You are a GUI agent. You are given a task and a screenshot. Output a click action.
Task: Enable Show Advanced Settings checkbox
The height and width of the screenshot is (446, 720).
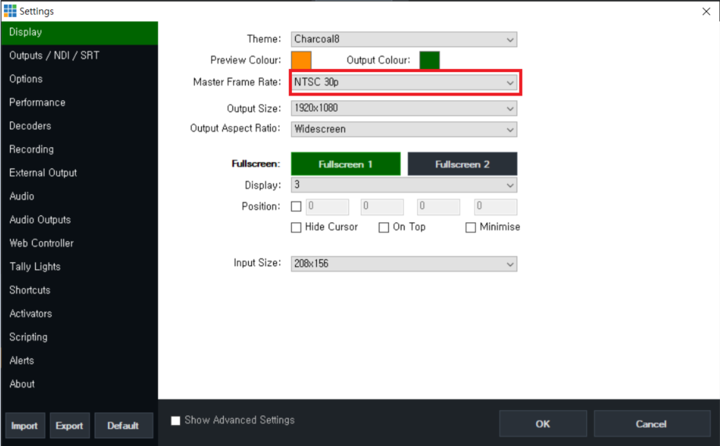pos(176,421)
